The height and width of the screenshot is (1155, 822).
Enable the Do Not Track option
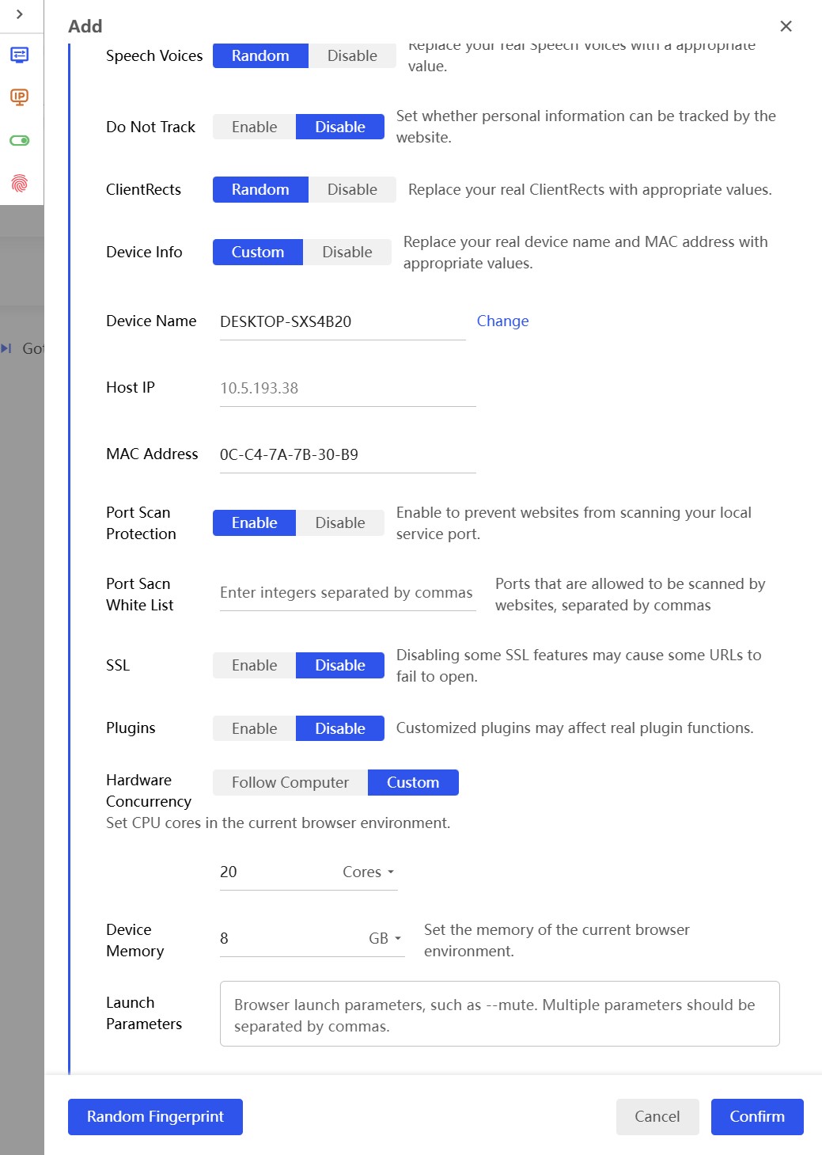(x=254, y=127)
